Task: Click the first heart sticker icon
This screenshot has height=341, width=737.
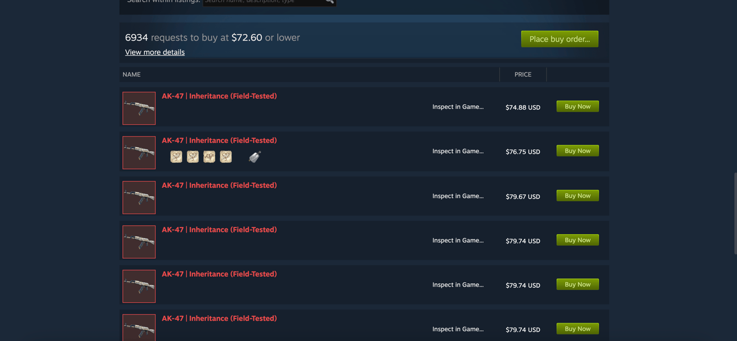Action: pyautogui.click(x=176, y=156)
